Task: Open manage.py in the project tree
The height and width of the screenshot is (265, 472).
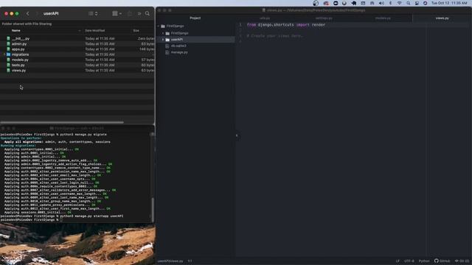Action: tap(179, 52)
